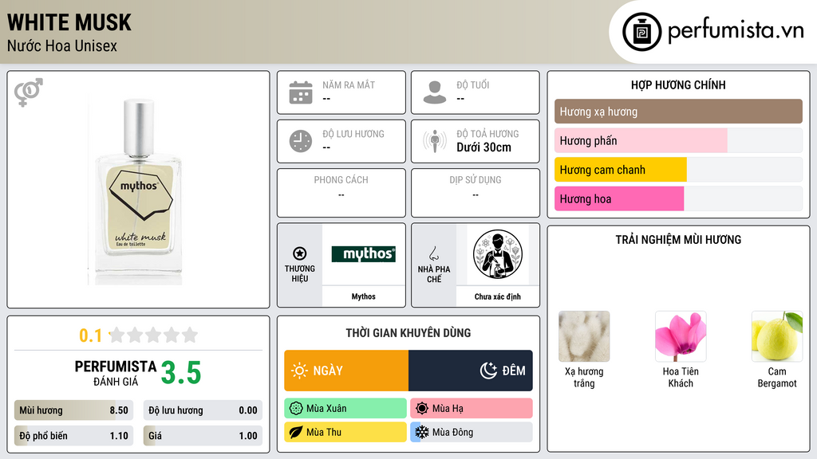
Task: Select the Ngày daytime bar
Action: point(346,371)
